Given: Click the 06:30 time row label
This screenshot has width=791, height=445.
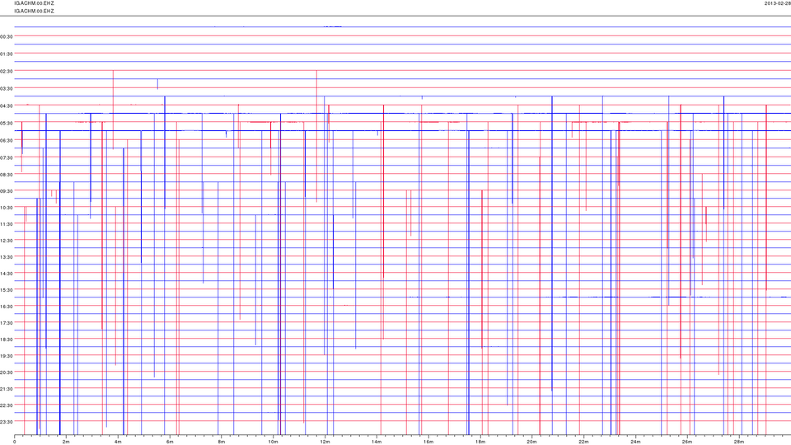Looking at the screenshot, I should [x=7, y=141].
